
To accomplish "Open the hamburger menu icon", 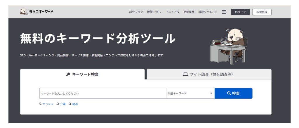I will click(x=224, y=12).
